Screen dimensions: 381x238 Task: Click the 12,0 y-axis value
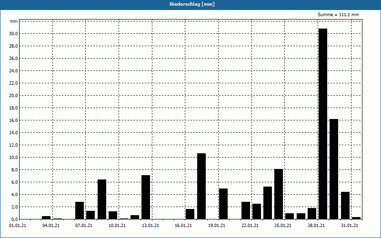tap(13, 145)
